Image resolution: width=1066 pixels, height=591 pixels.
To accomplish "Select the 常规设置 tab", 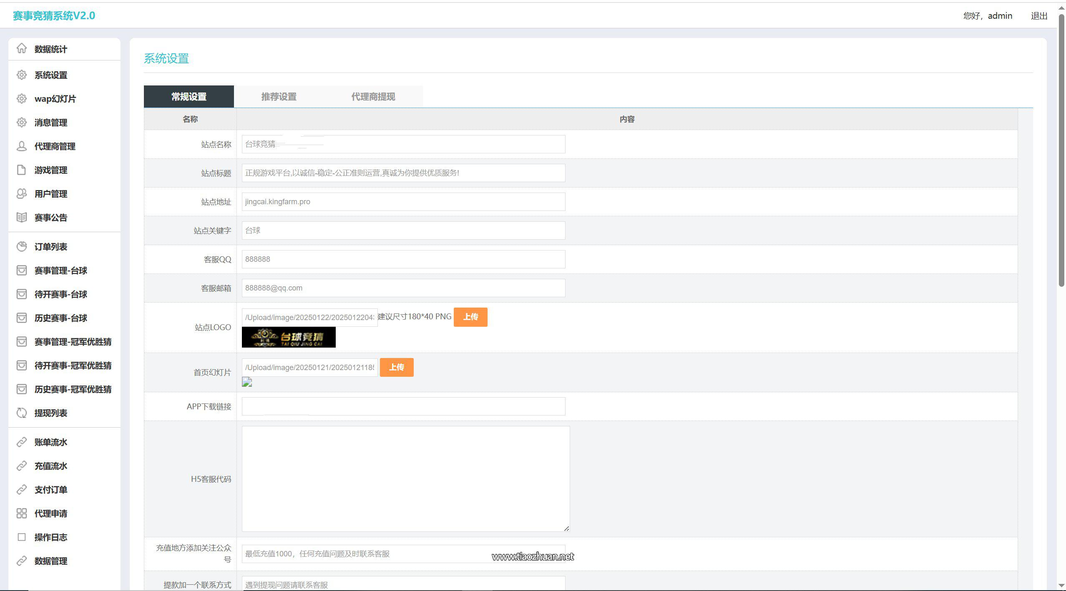I will point(189,97).
